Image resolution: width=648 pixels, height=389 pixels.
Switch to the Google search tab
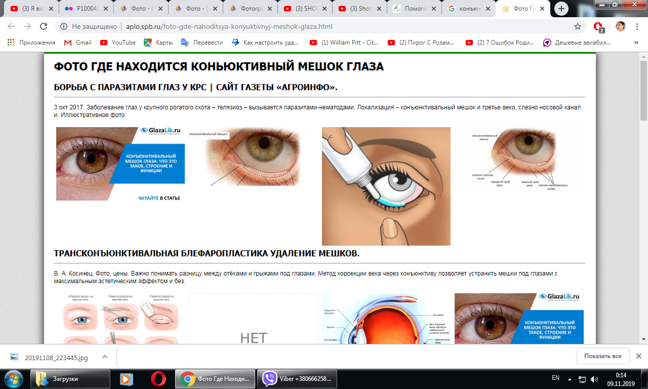[x=468, y=9]
